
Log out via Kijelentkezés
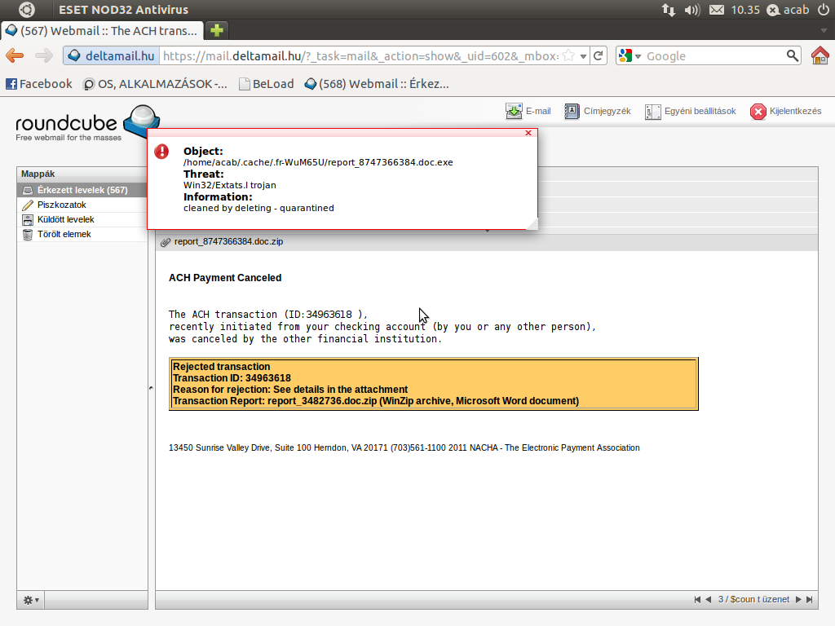pyautogui.click(x=785, y=111)
